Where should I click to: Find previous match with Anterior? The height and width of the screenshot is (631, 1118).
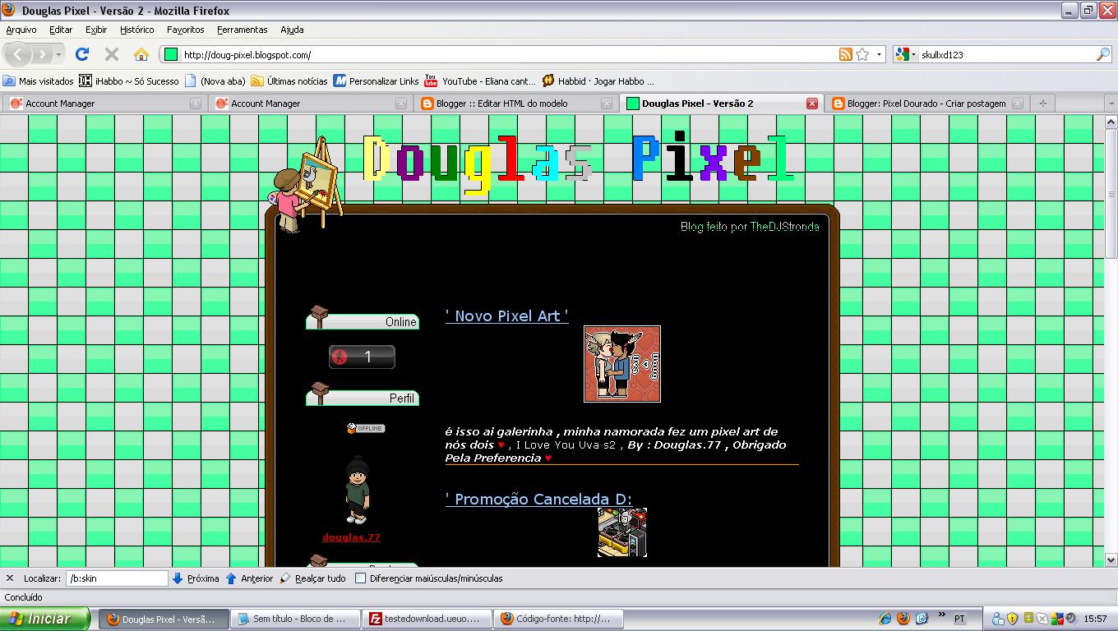249,578
